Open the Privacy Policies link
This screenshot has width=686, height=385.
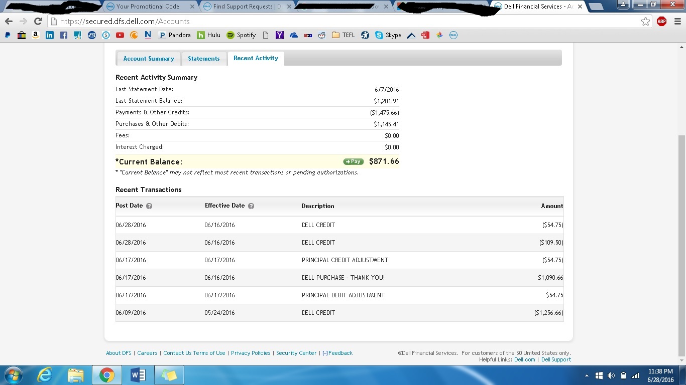click(x=251, y=353)
